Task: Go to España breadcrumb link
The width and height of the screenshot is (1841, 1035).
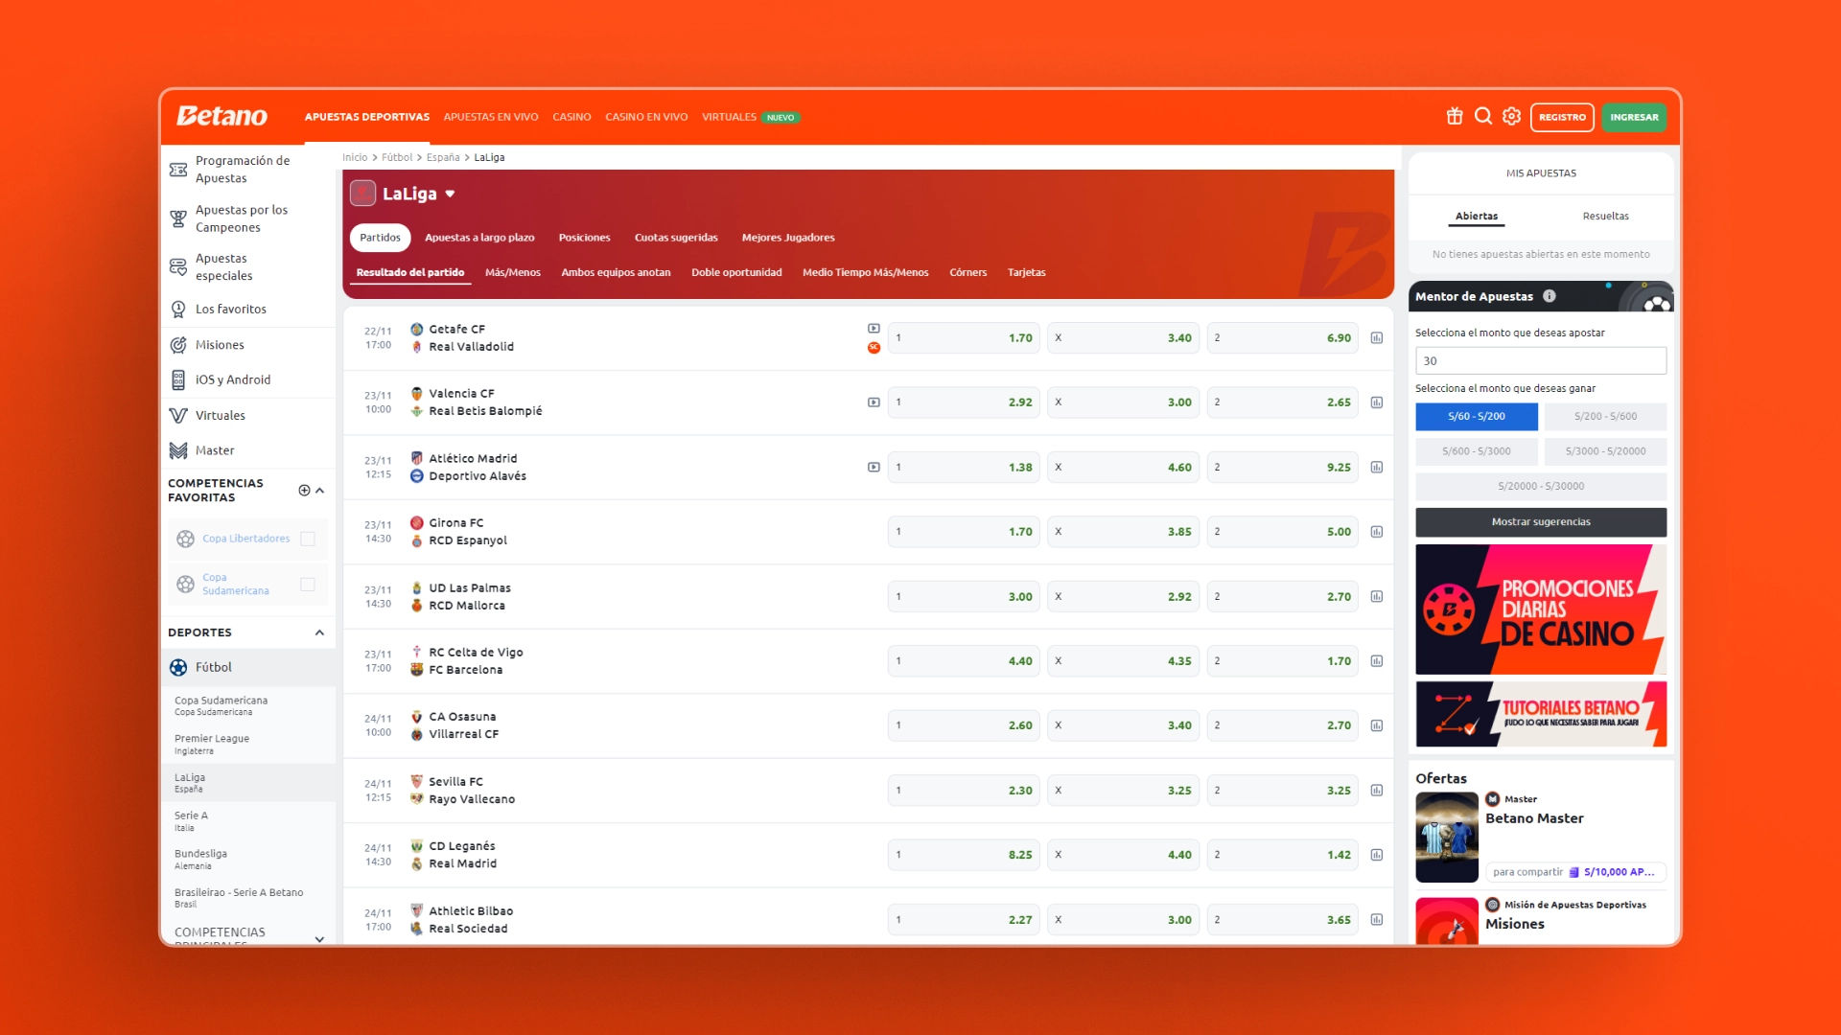Action: [443, 158]
